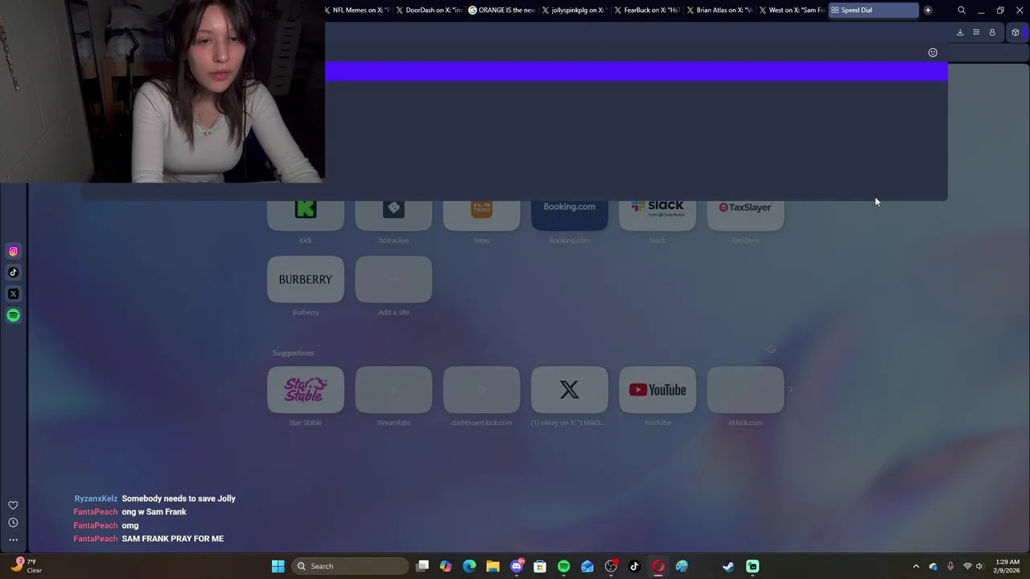Click chat message "SAM FRANK PRAY FOR ME"
The width and height of the screenshot is (1030, 579).
172,539
